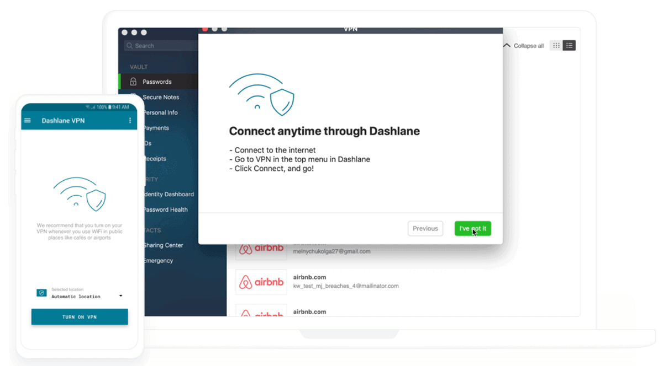Open Sharing Center in the sidebar
The image size is (663, 366).
[x=162, y=245]
